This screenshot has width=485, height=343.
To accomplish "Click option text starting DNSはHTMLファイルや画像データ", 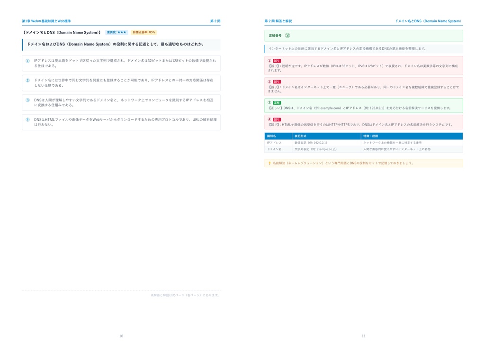I will pos(125,122).
